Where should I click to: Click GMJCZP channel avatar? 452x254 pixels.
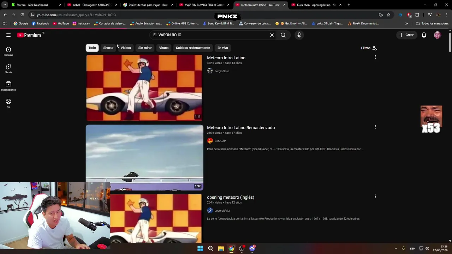[x=210, y=141]
